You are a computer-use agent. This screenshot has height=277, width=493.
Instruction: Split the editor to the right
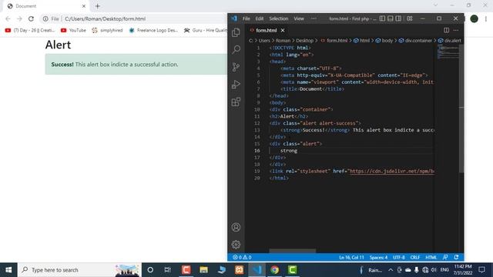point(446,30)
